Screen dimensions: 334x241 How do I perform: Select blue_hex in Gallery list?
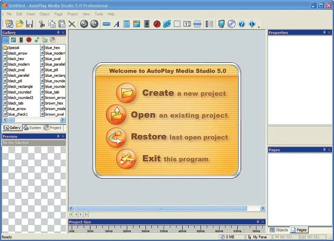tap(50, 48)
